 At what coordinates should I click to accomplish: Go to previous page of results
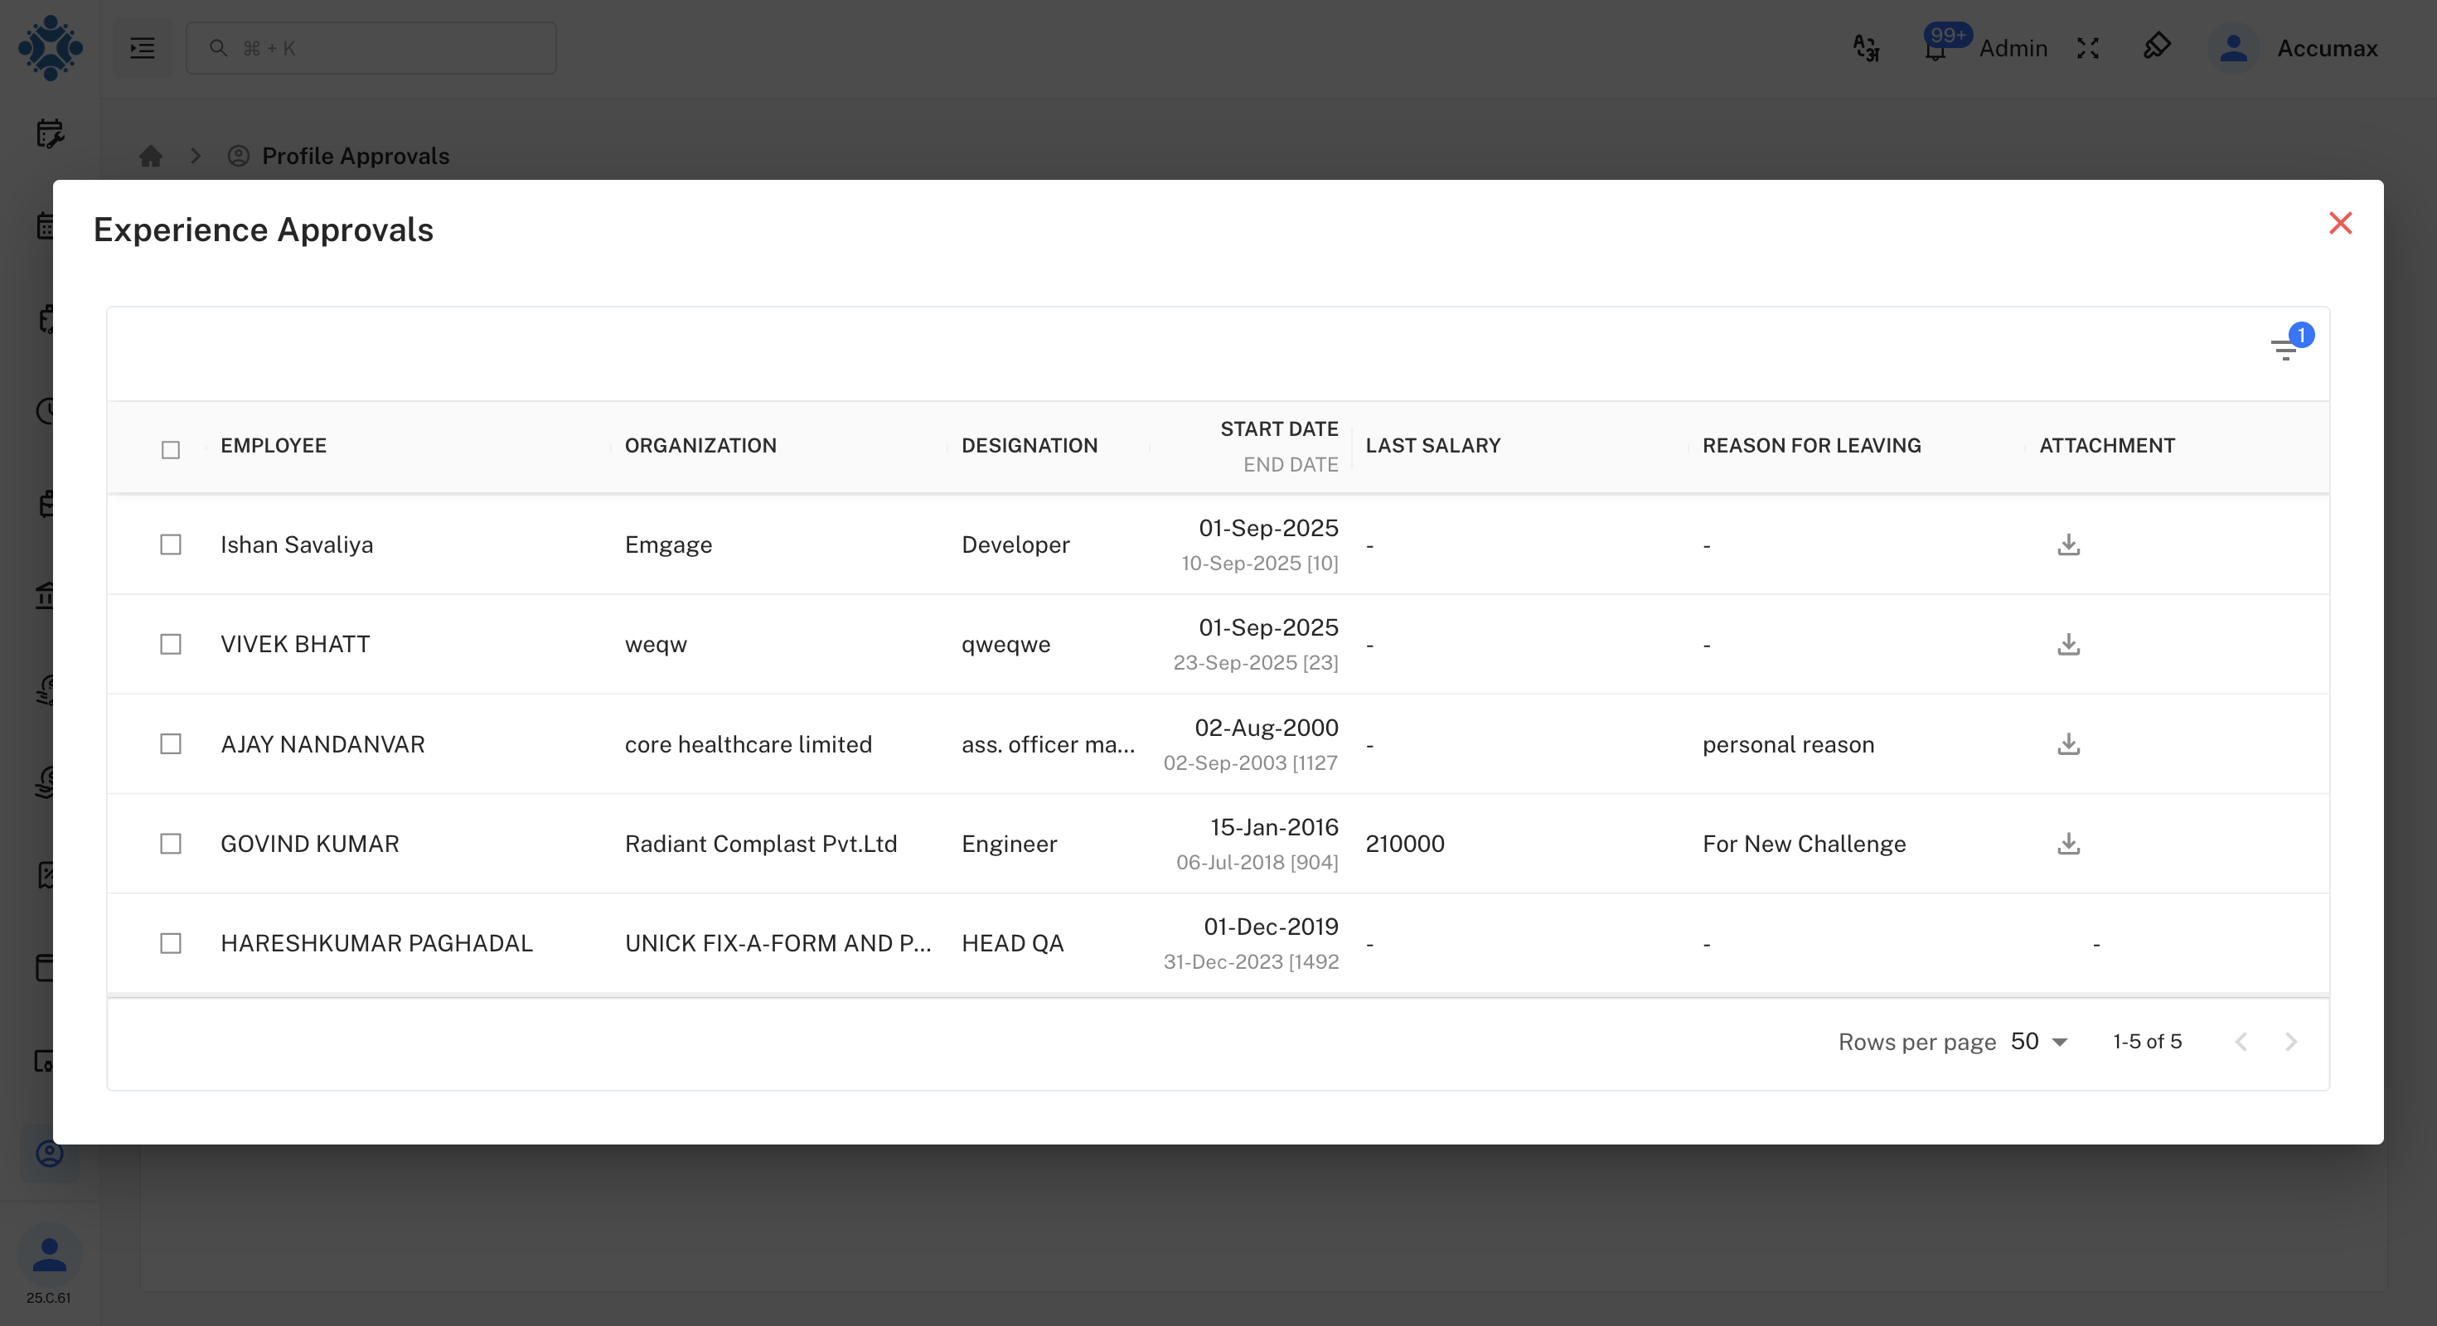[2241, 1041]
